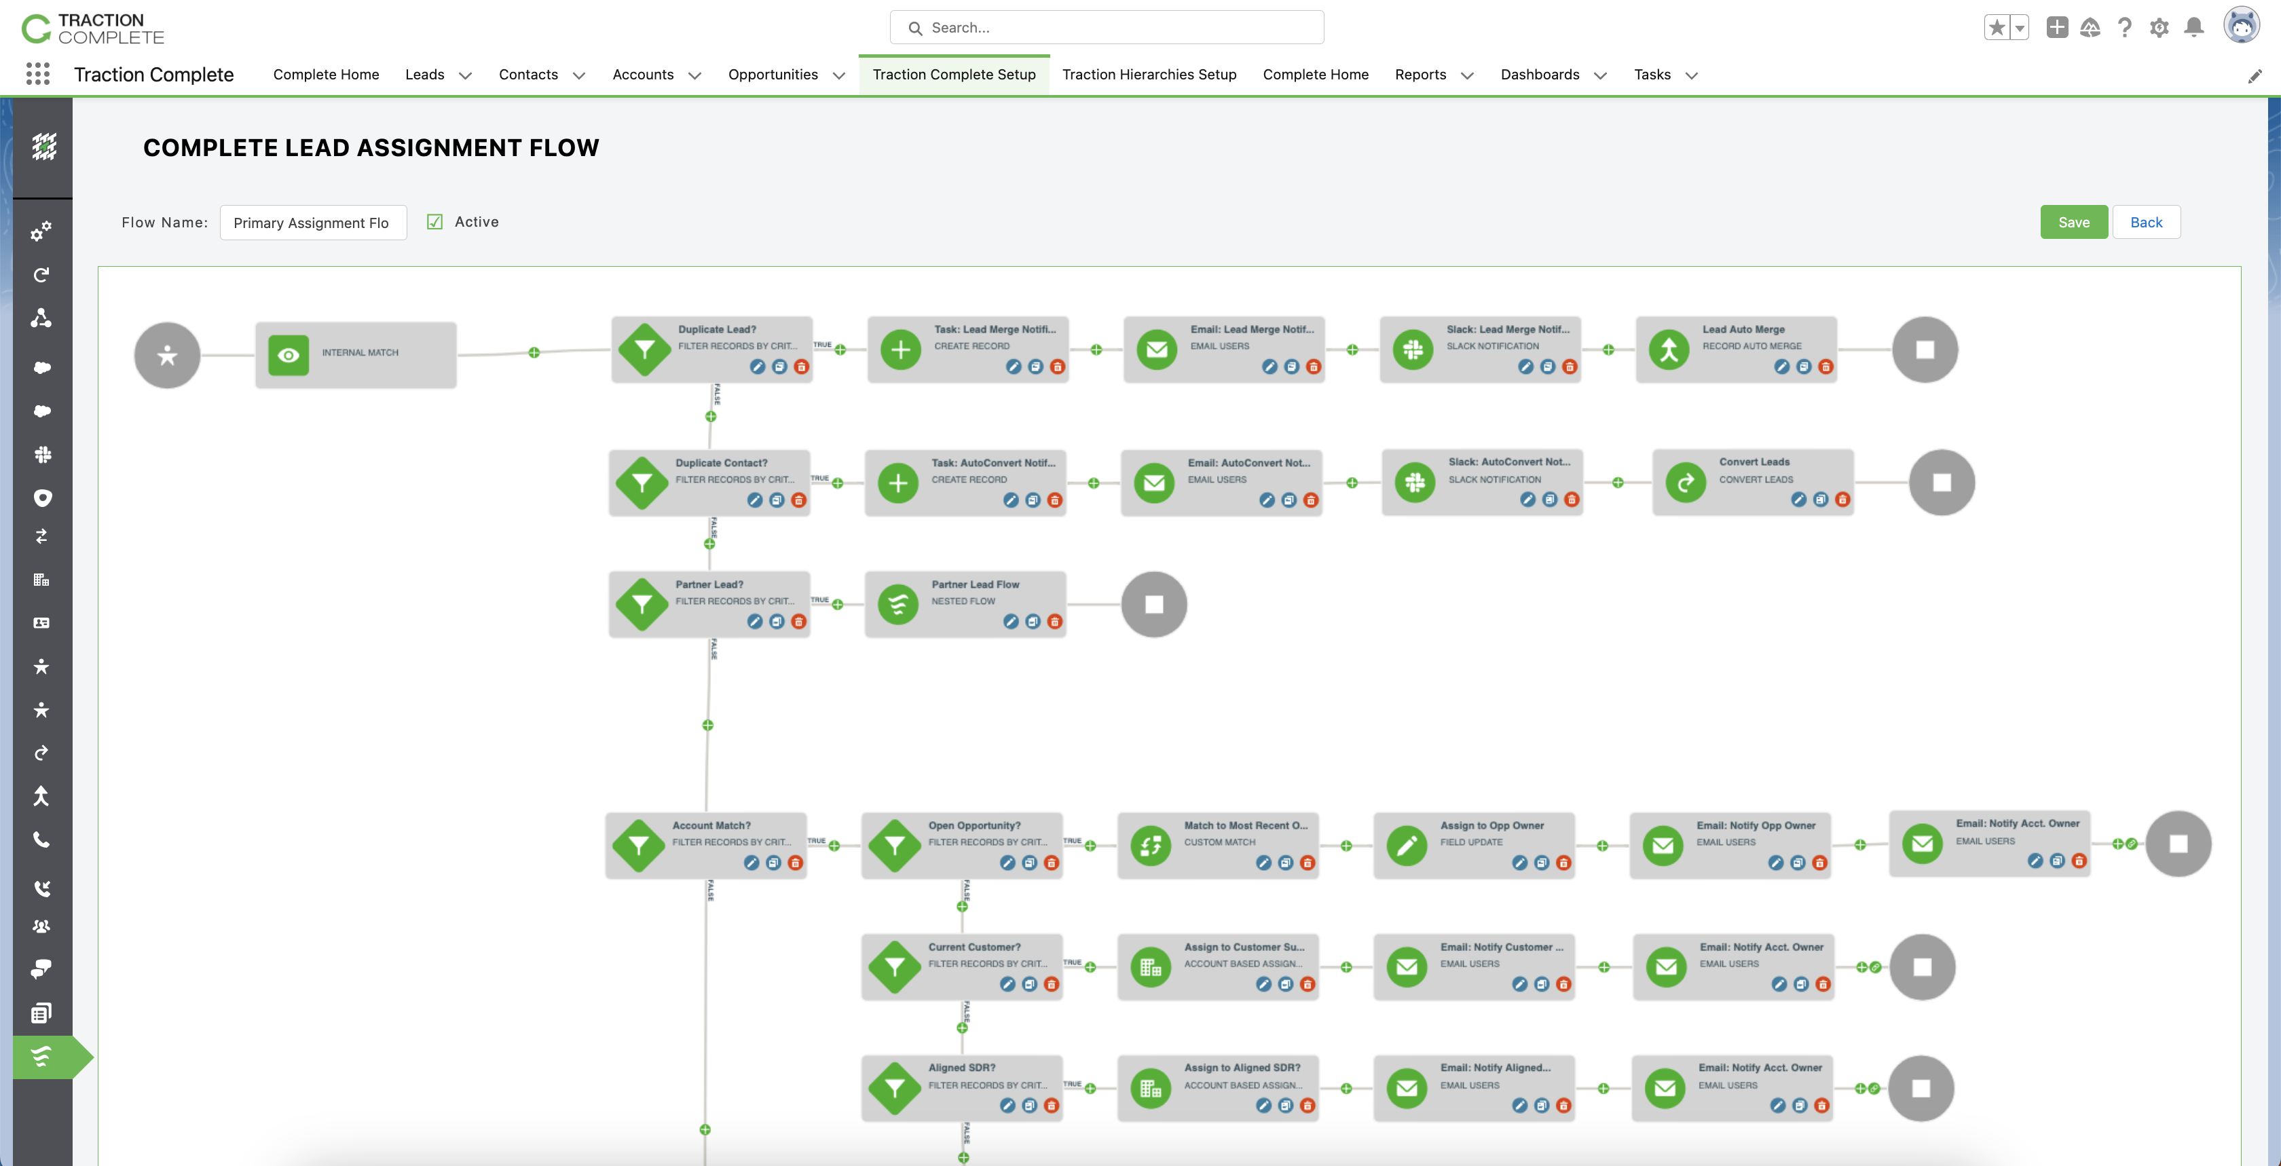The width and height of the screenshot is (2281, 1166).
Task: Click the Trailhead icon in the header
Action: (2090, 27)
